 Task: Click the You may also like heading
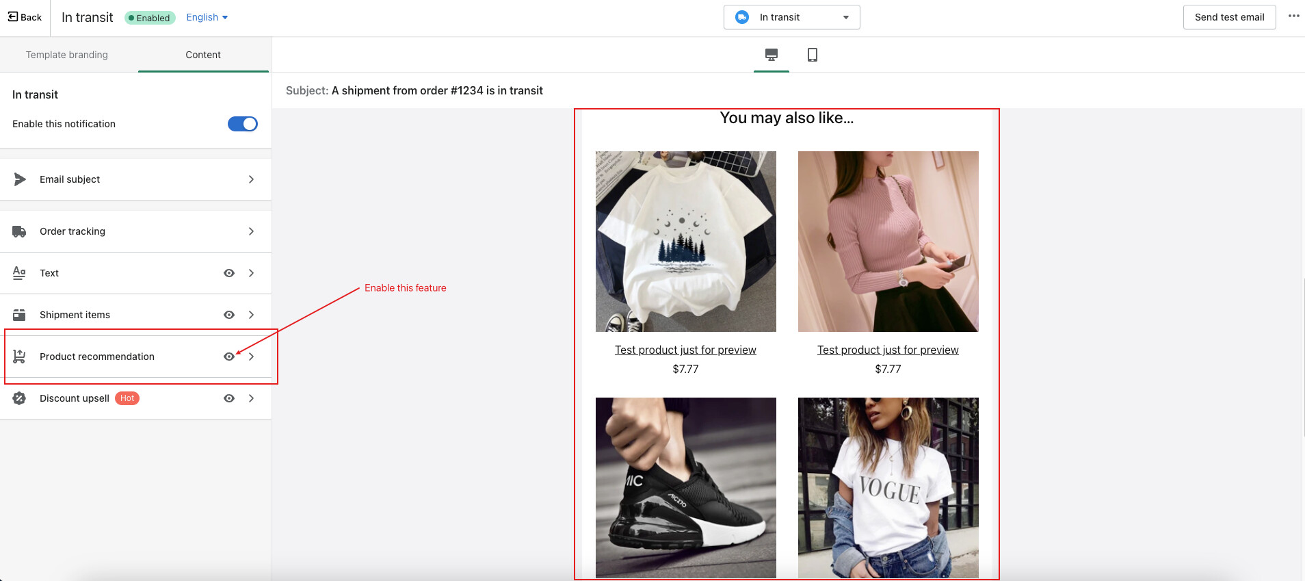[x=787, y=118]
